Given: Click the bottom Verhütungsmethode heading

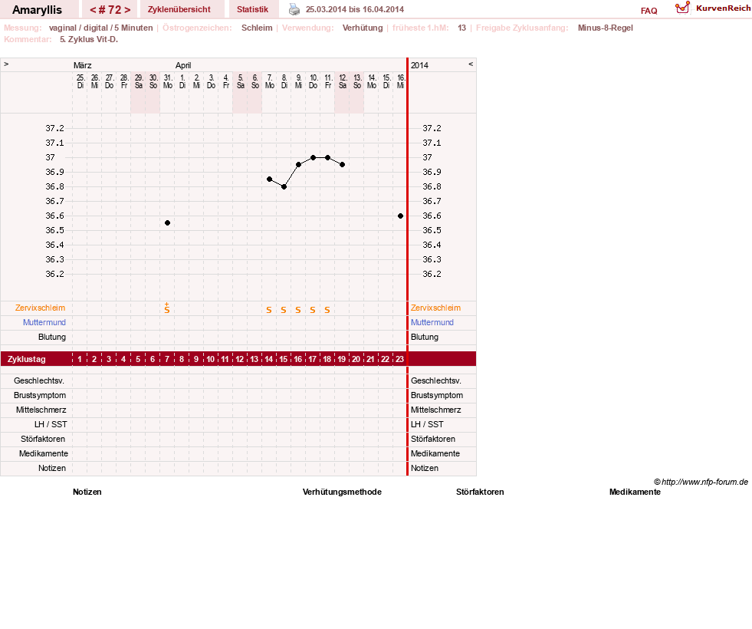Looking at the screenshot, I should click(342, 492).
